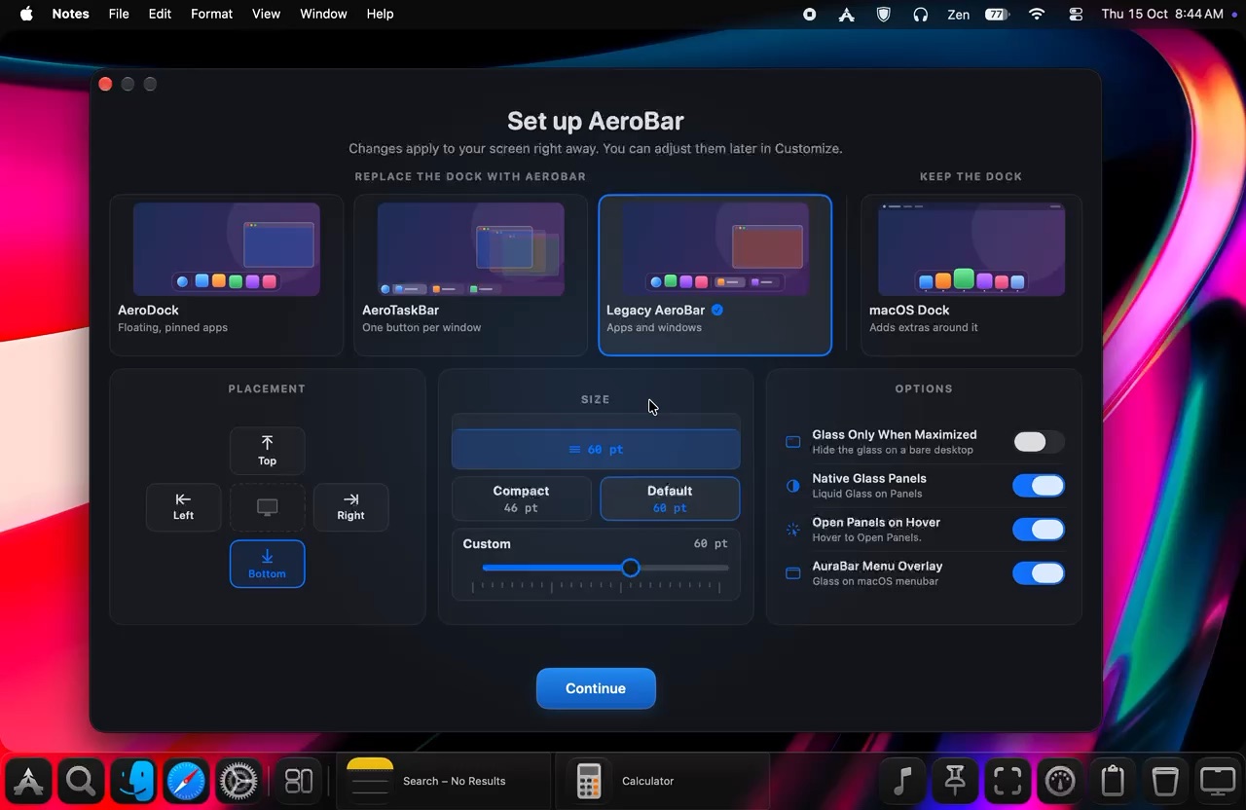
Task: Choose Bottom placement
Action: coord(268,564)
